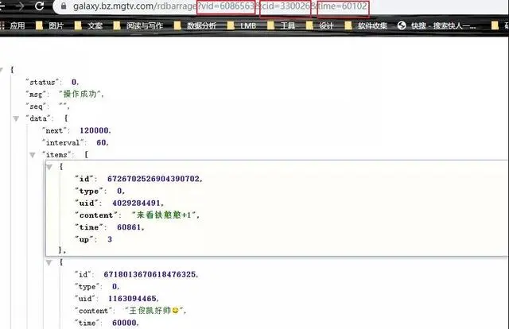The image size is (509, 329).
Task: Collapse the "items" array
Action: pos(33,155)
